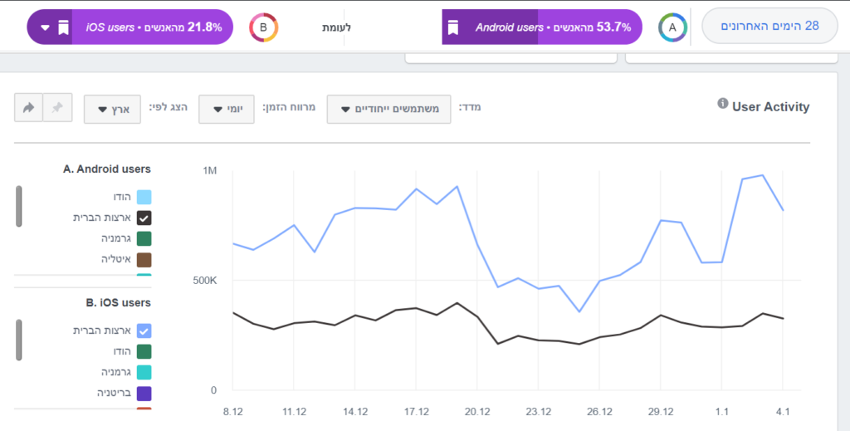The width and height of the screenshot is (850, 431).
Task: Click the 14.12 date on x-axis
Action: 355,411
